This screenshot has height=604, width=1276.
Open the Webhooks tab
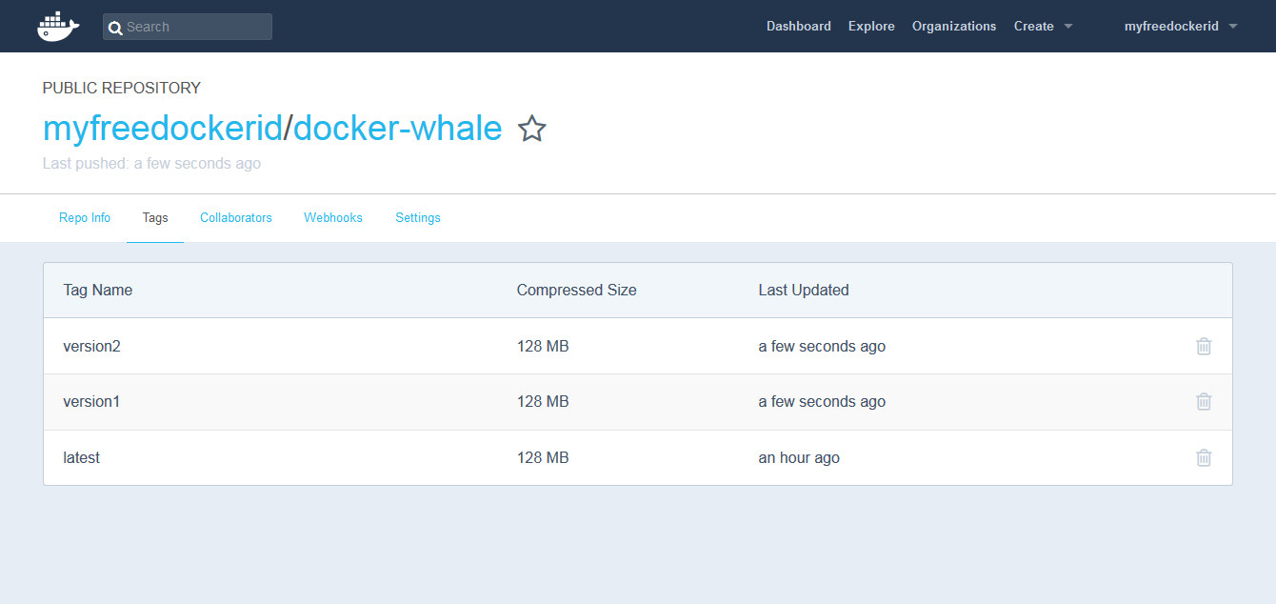click(333, 218)
